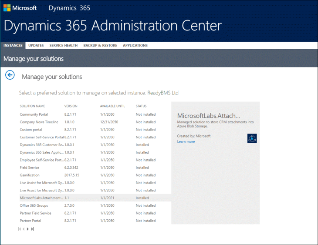
Task: Select Employee Self-Service Port... solution
Action: (95, 160)
